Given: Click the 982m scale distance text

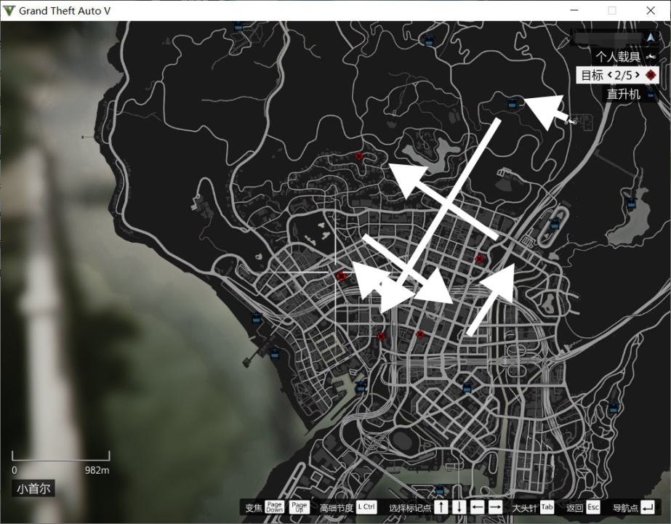Looking at the screenshot, I should coord(97,470).
